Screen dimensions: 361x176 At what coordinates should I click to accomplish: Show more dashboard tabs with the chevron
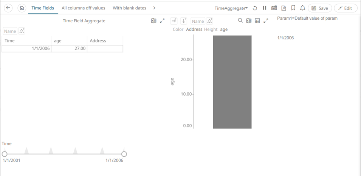[154, 8]
